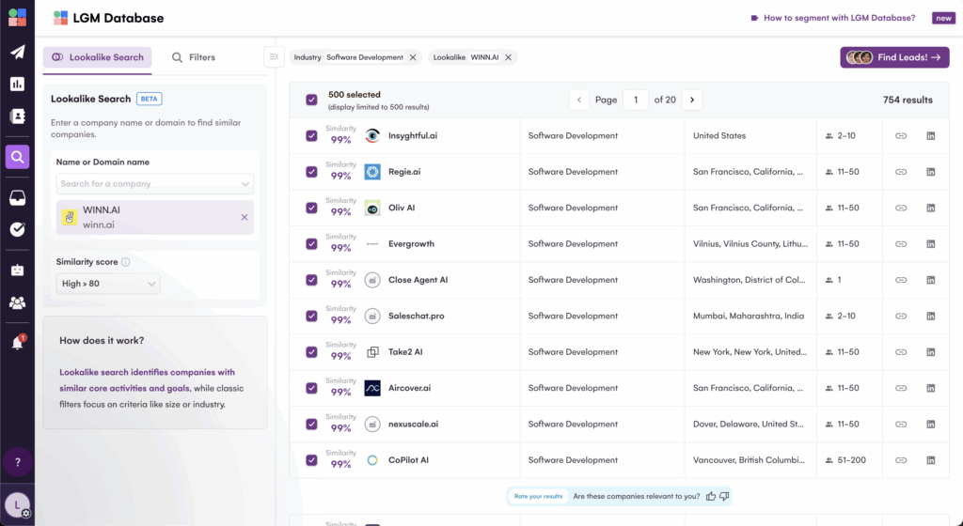Click the Evergrowth company name
The image size is (963, 526).
[x=411, y=244]
